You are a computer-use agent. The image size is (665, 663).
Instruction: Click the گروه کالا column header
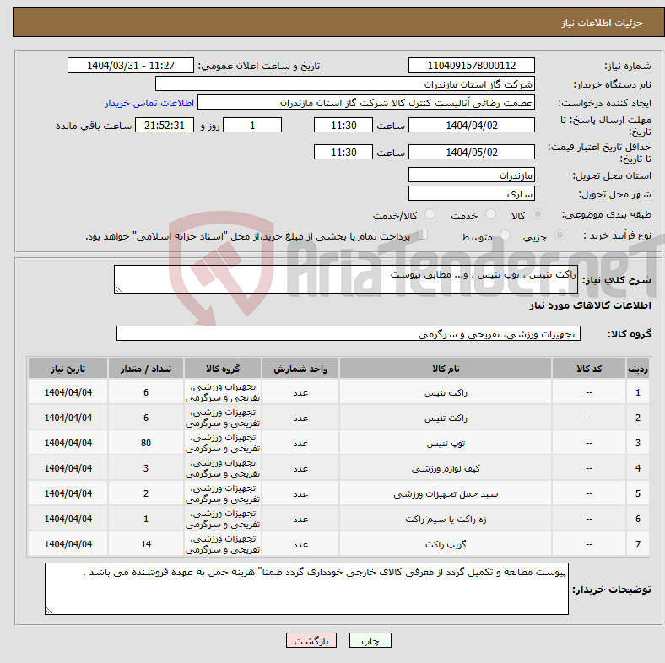pos(223,369)
